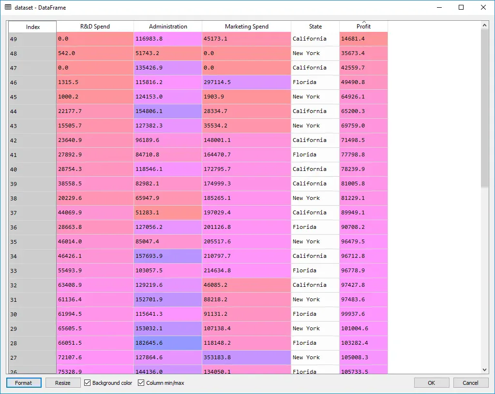Select Marketing Spend cell 353183.8

(x=246, y=357)
